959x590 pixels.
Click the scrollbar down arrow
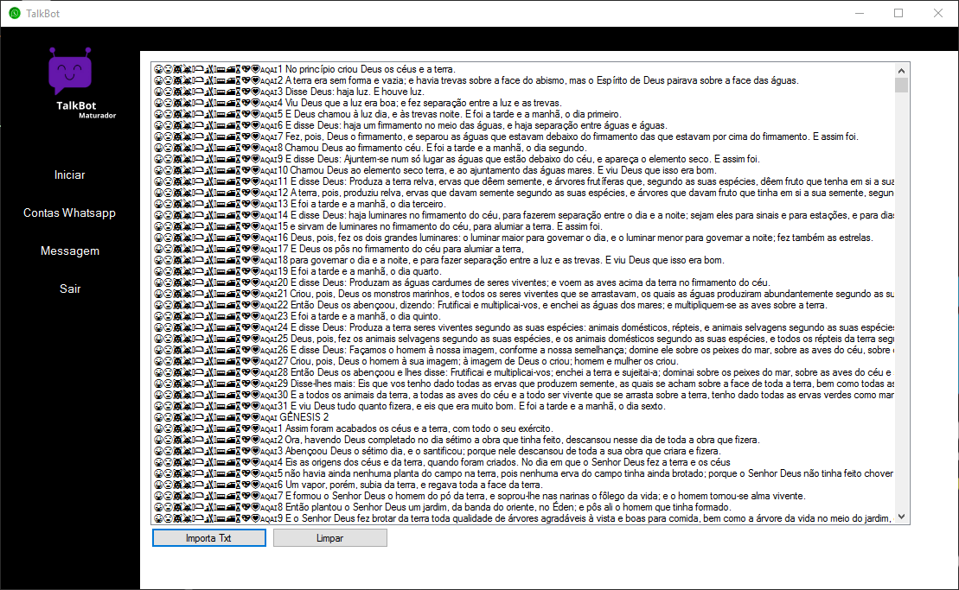[902, 517]
